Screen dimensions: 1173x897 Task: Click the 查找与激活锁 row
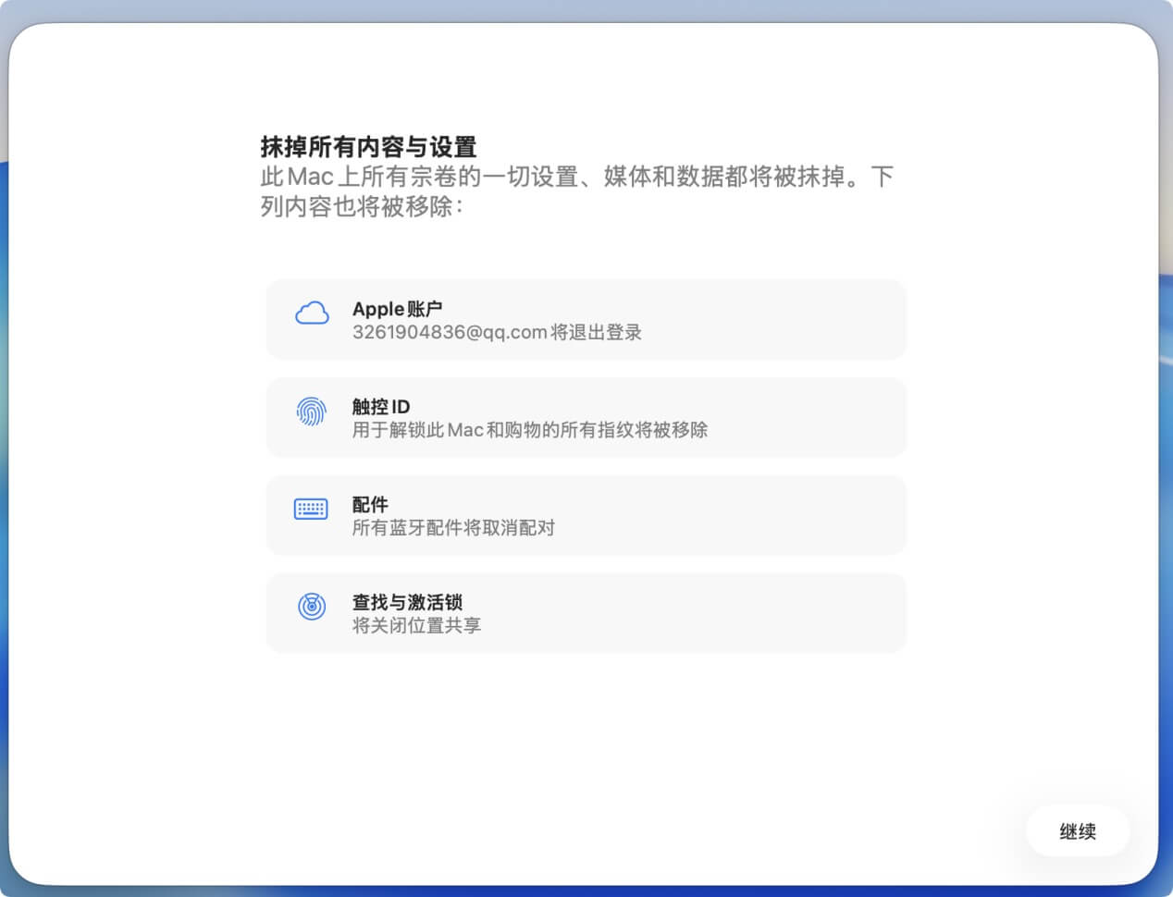coord(586,612)
